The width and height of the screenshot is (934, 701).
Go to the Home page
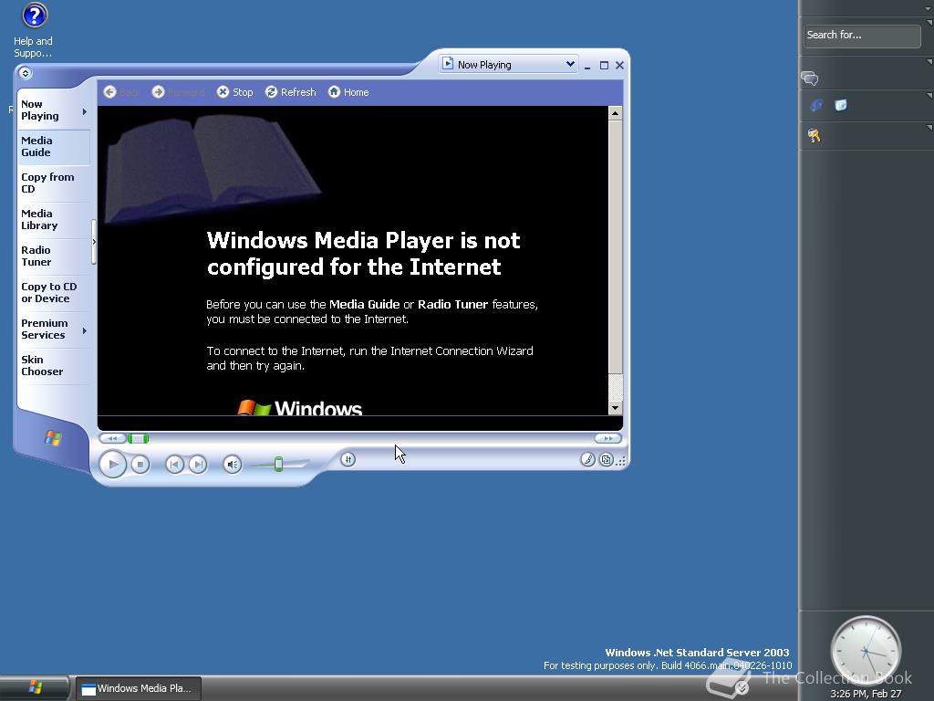tap(348, 92)
